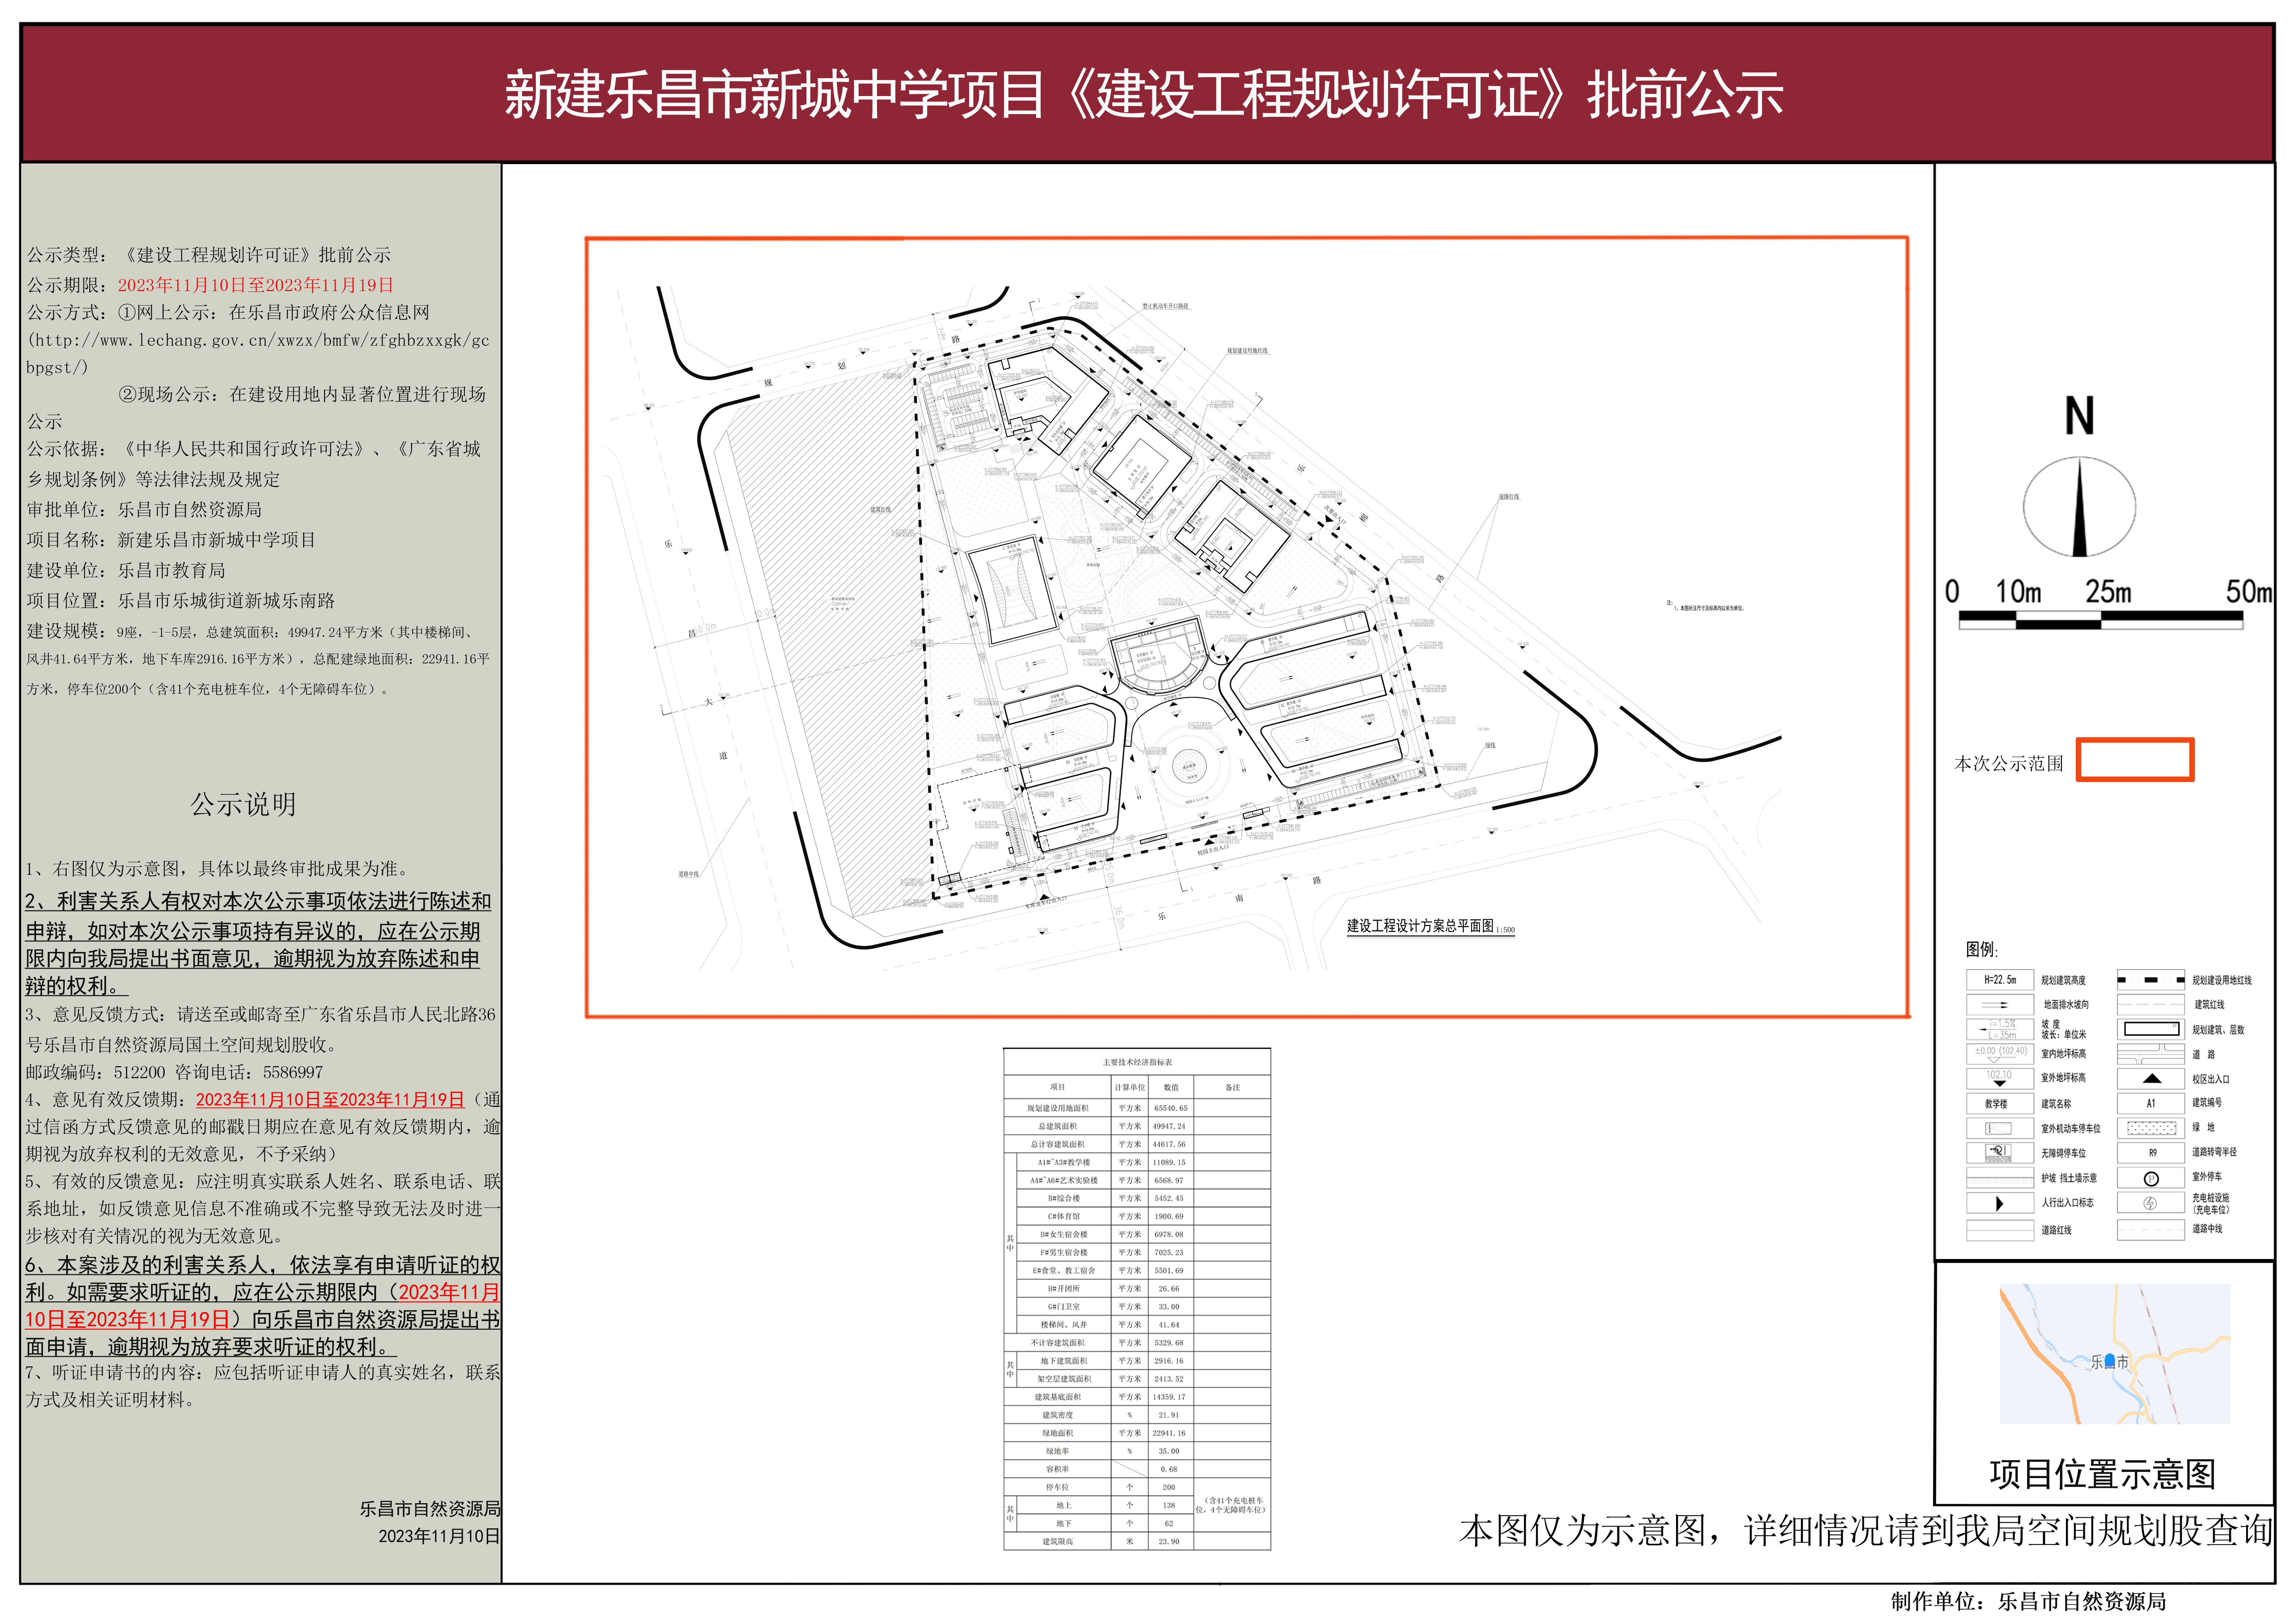Click the 道路红线 road red line legend sample
The image size is (2296, 1624).
2000,1230
